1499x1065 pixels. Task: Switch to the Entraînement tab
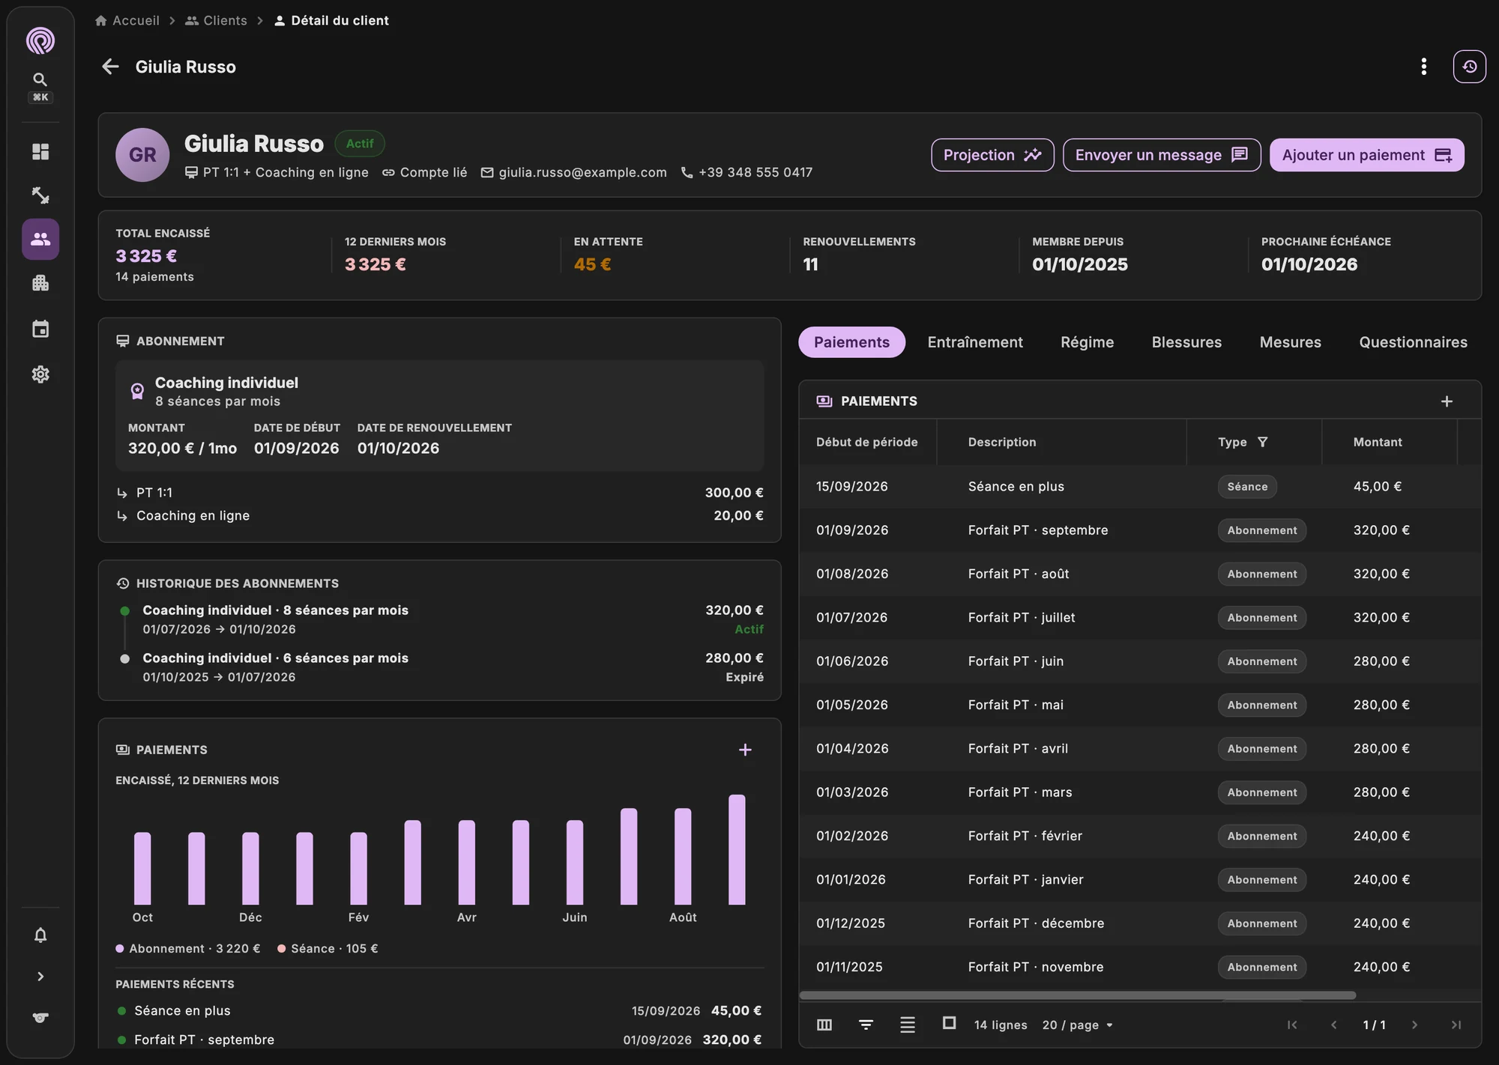click(974, 342)
